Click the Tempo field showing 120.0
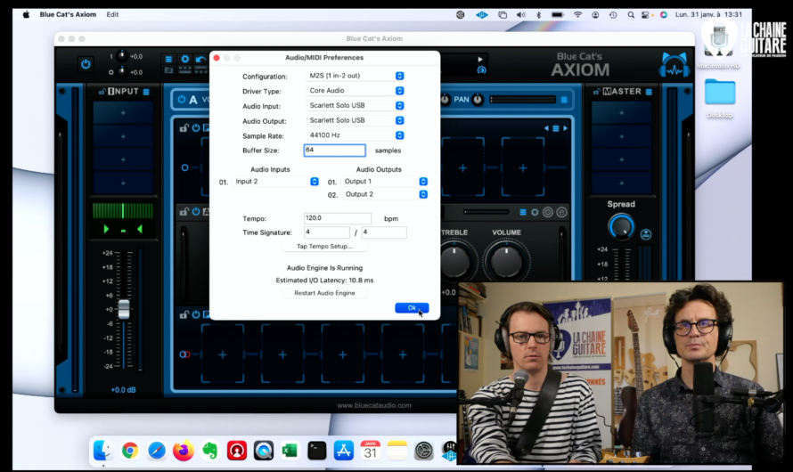The height and width of the screenshot is (472, 793). coord(338,218)
